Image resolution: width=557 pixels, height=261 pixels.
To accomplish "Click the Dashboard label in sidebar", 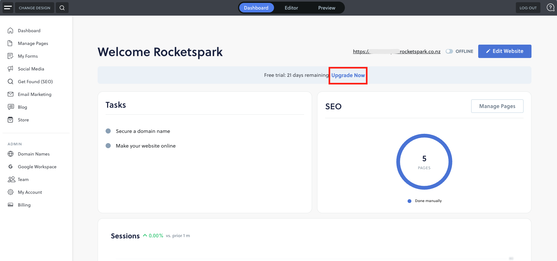I will (29, 31).
